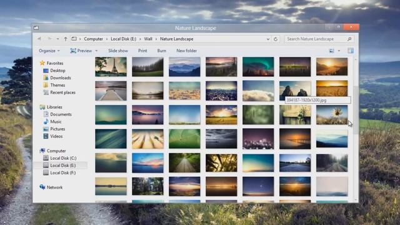Viewport: 400px width, 225px height.
Task: Select Favorites in the navigation pane
Action: (x=55, y=63)
